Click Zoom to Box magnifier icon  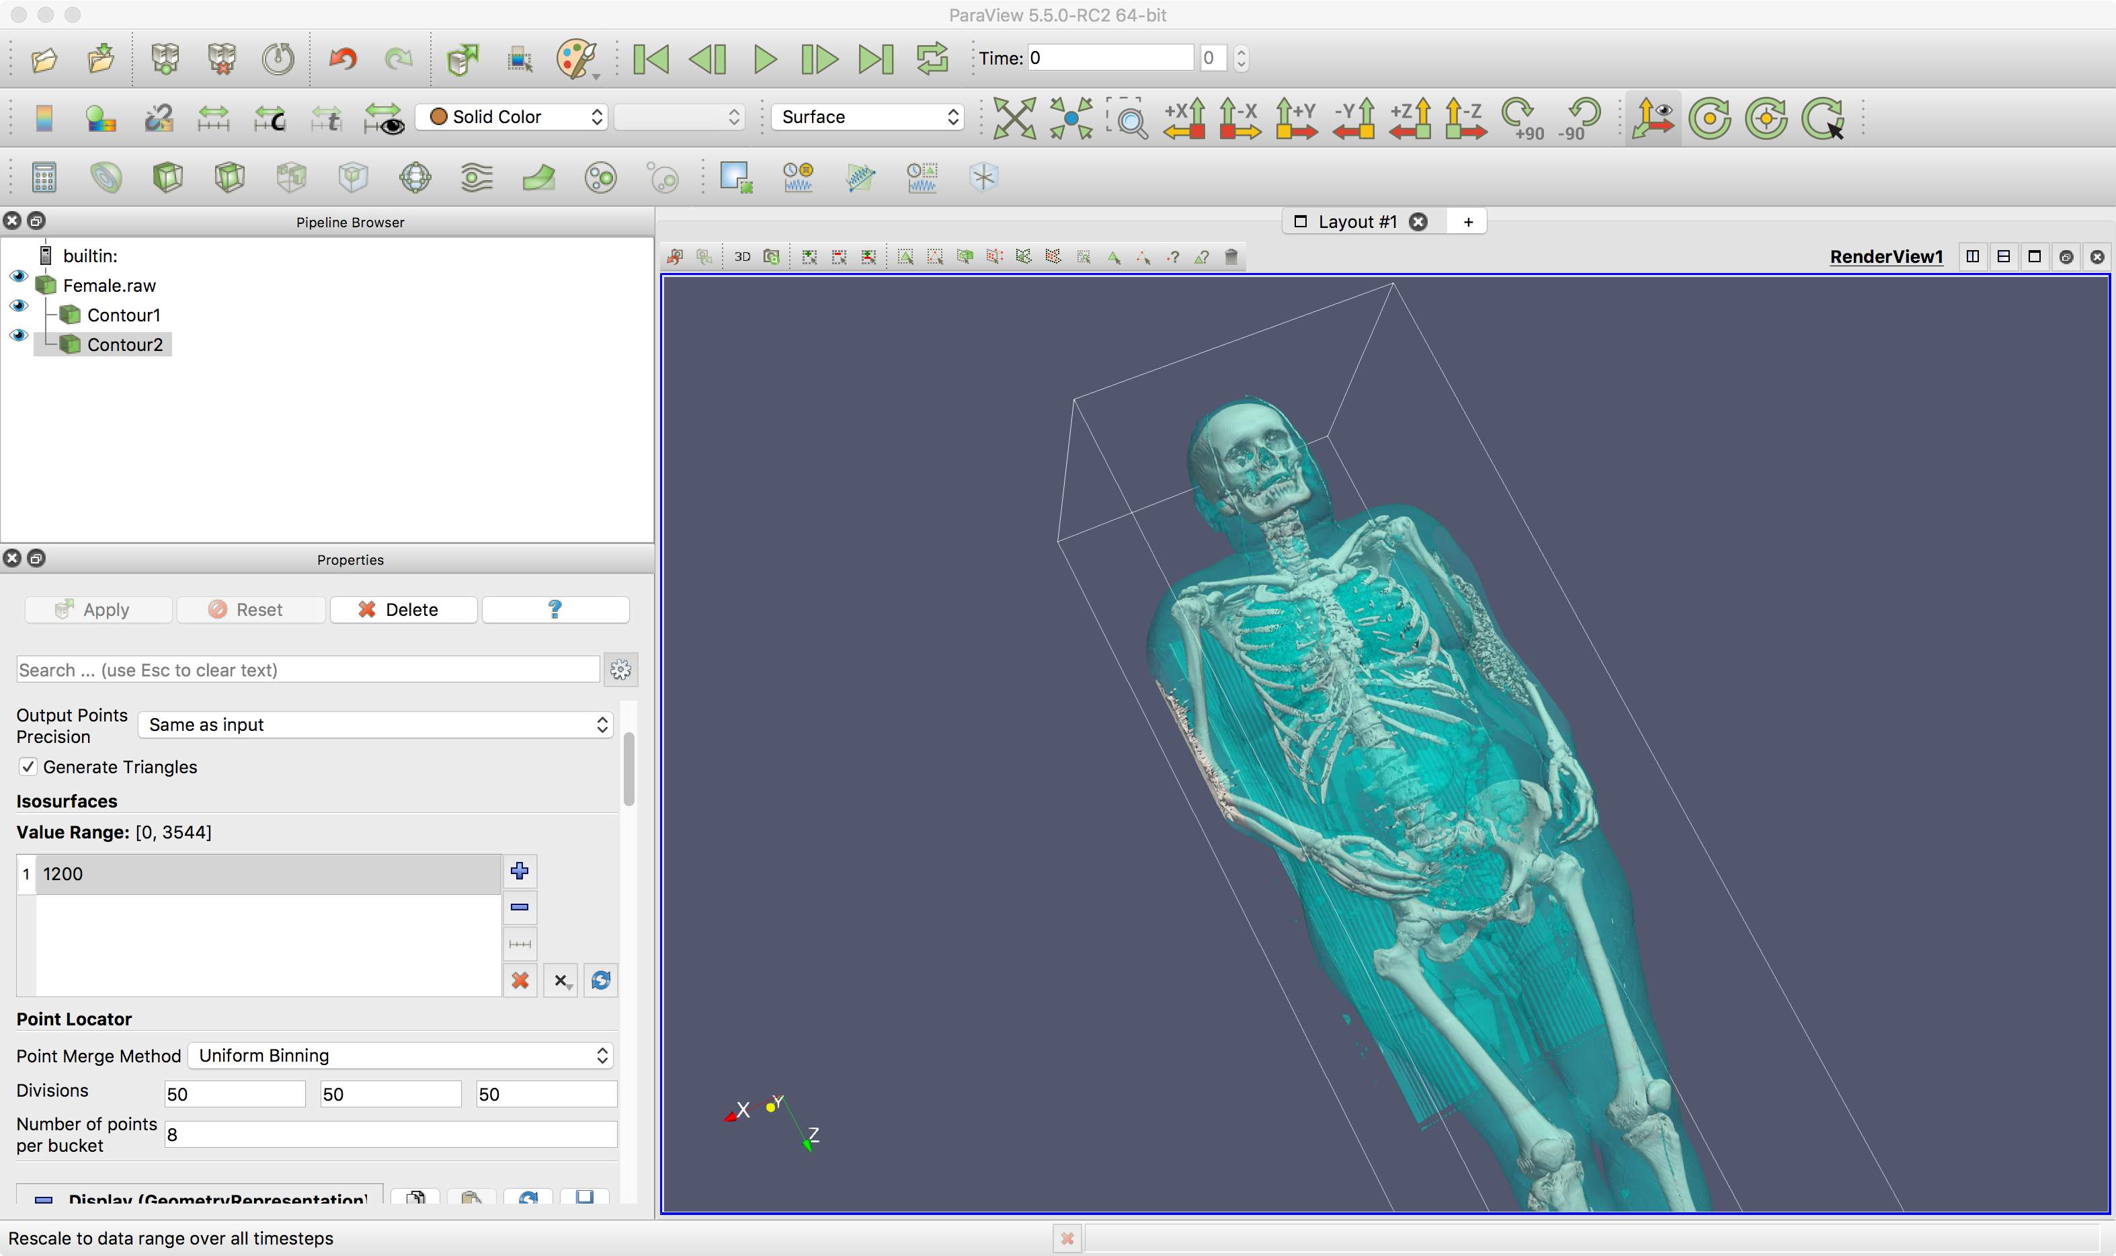tap(1128, 118)
